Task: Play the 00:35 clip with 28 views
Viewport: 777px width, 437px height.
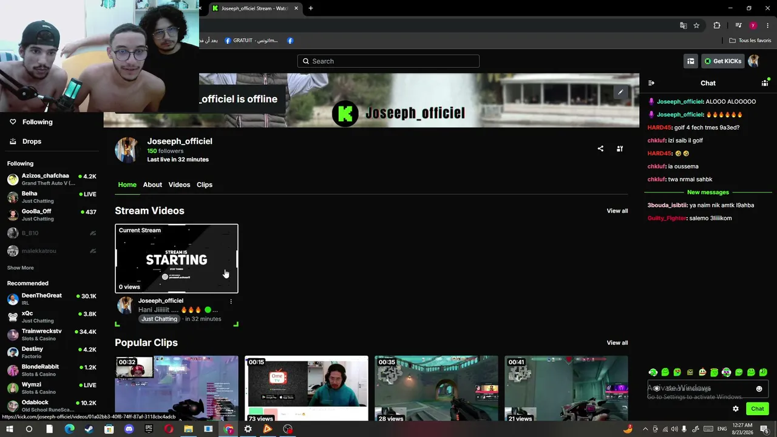Action: click(436, 388)
